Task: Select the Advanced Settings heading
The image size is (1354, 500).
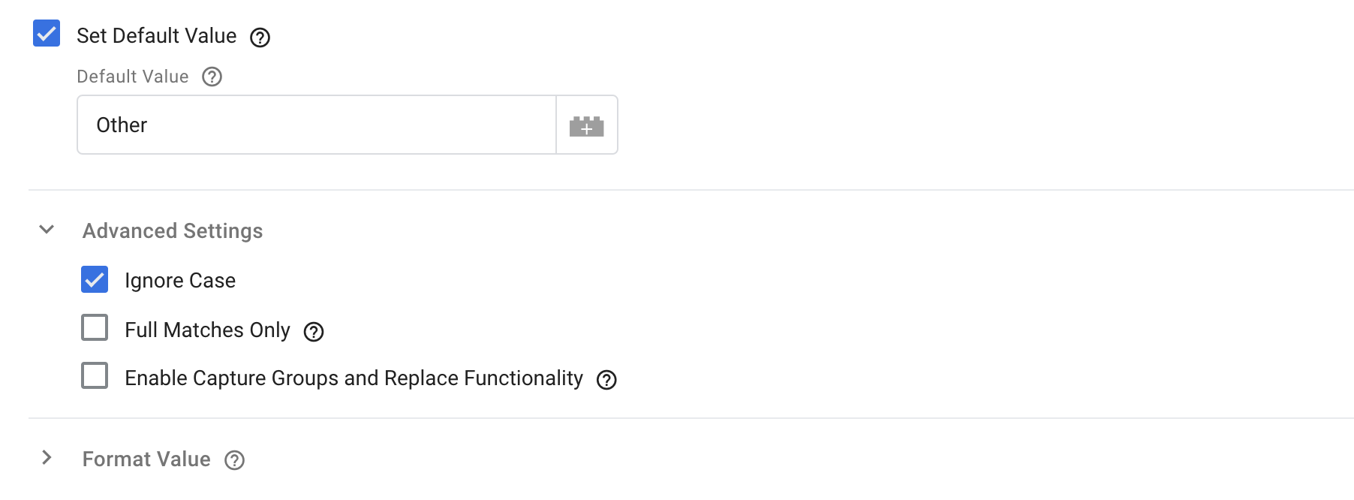Action: click(173, 230)
